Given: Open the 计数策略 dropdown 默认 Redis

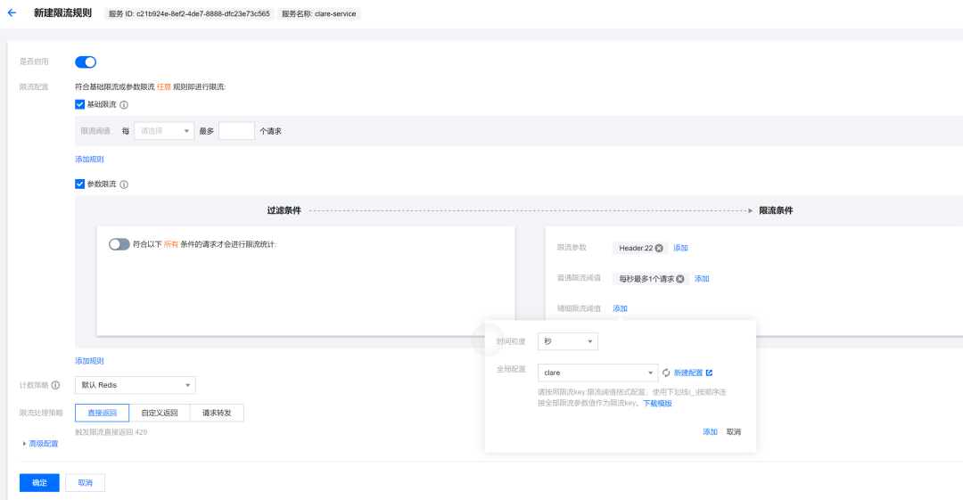Looking at the screenshot, I should 136,385.
